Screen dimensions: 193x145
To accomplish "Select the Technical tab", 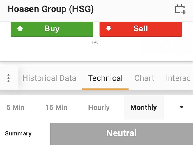I will point(105,78).
